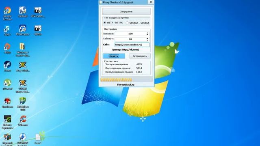Decrease Потоков value with down arrow
260x146 pixels.
pos(147,34)
